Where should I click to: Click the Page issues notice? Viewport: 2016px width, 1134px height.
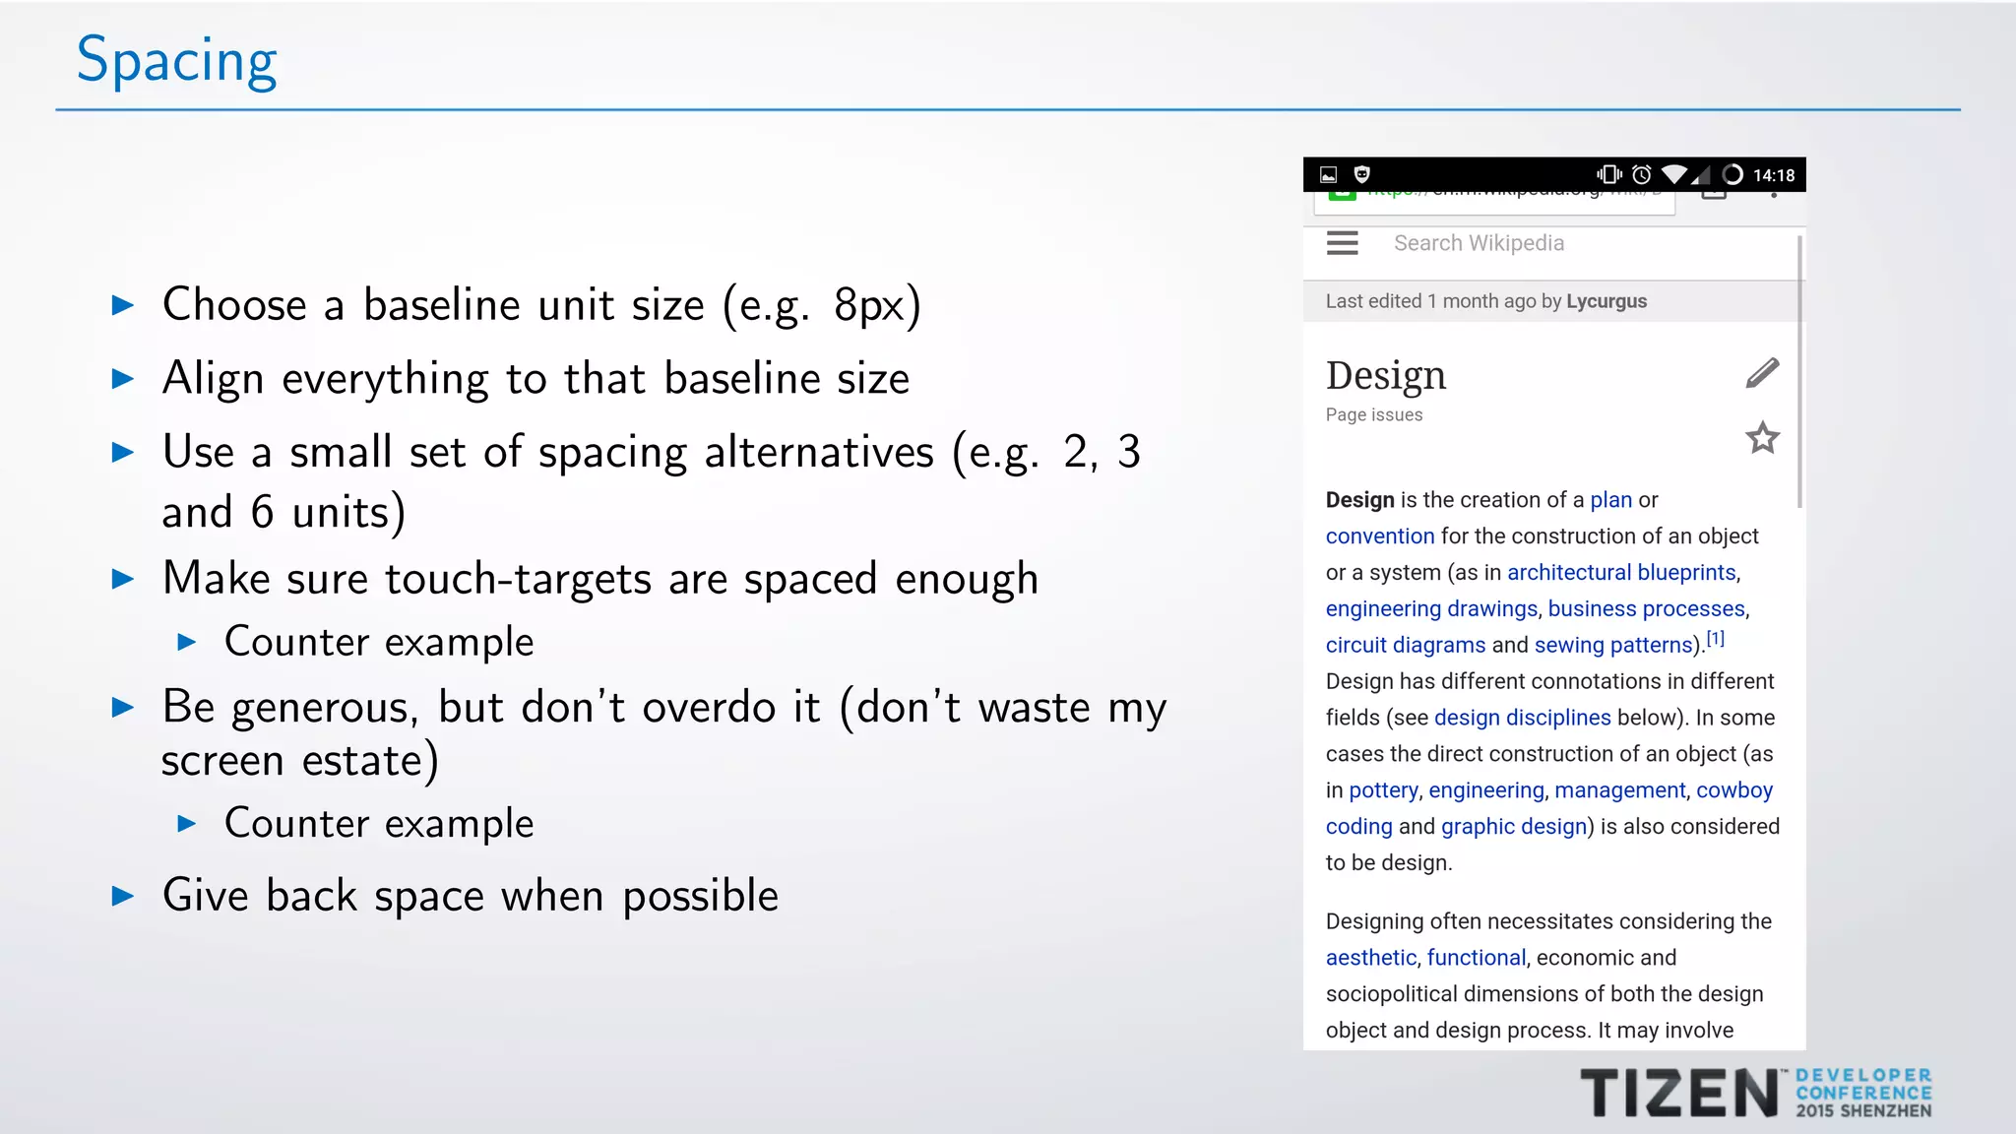point(1374,414)
